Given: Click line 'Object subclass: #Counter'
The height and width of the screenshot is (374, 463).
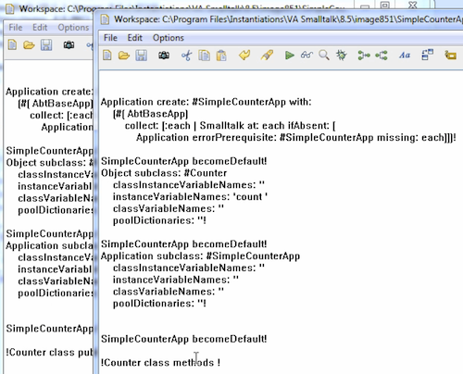Looking at the screenshot, I should click(164, 173).
